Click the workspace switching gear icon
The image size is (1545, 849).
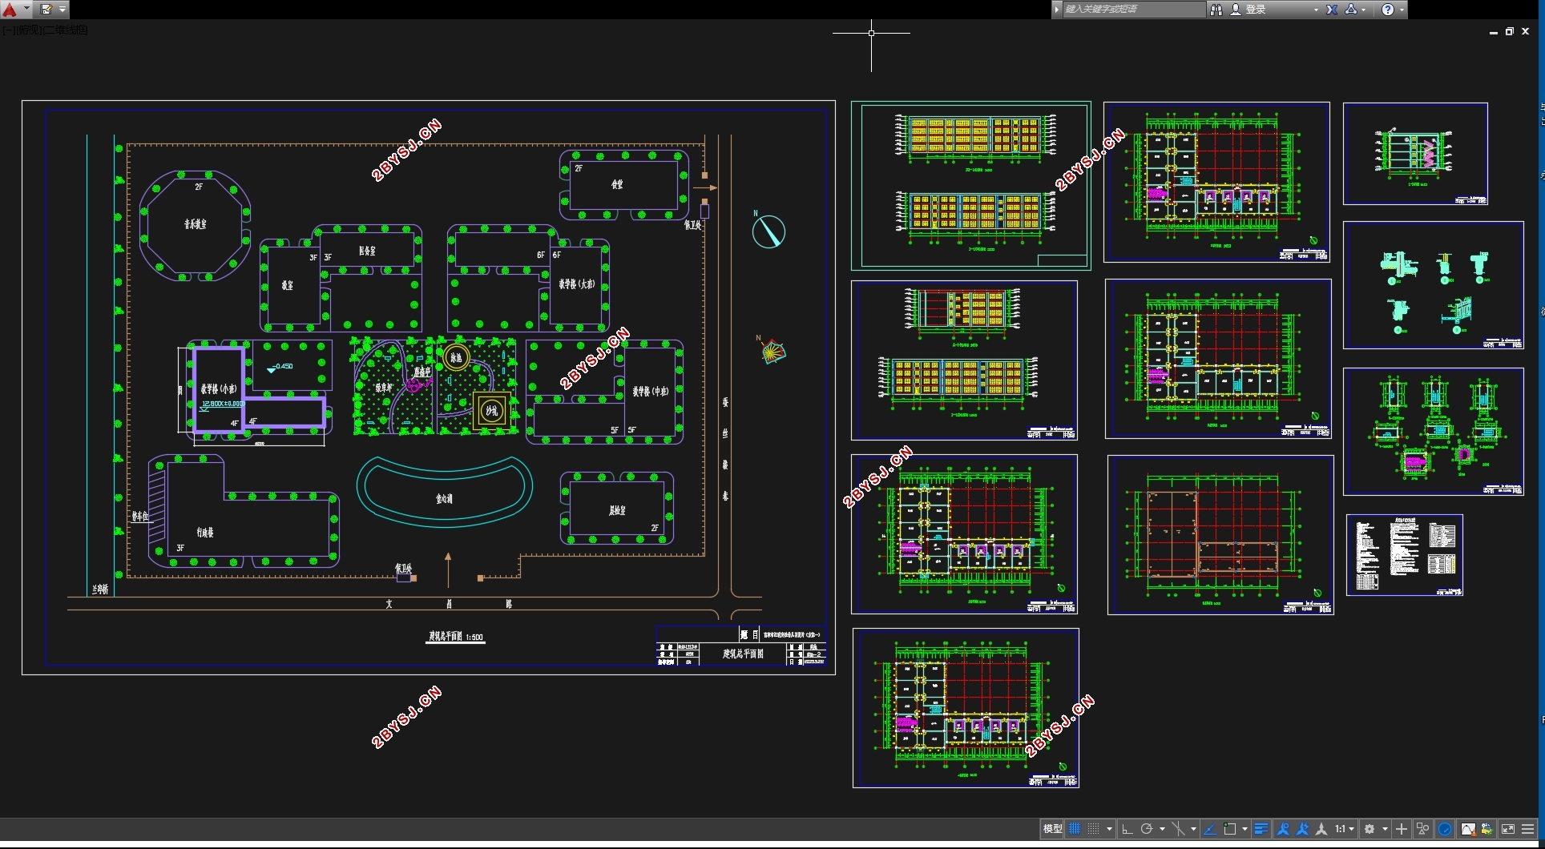coord(1370,829)
